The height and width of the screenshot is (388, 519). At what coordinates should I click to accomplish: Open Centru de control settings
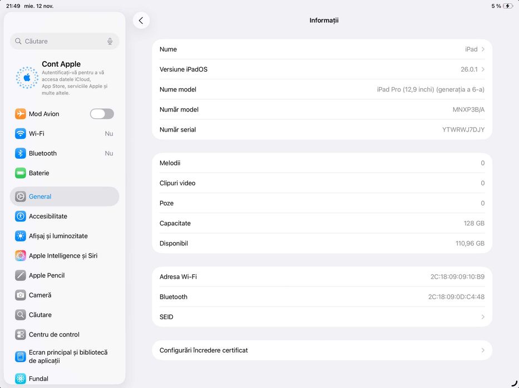click(x=65, y=335)
